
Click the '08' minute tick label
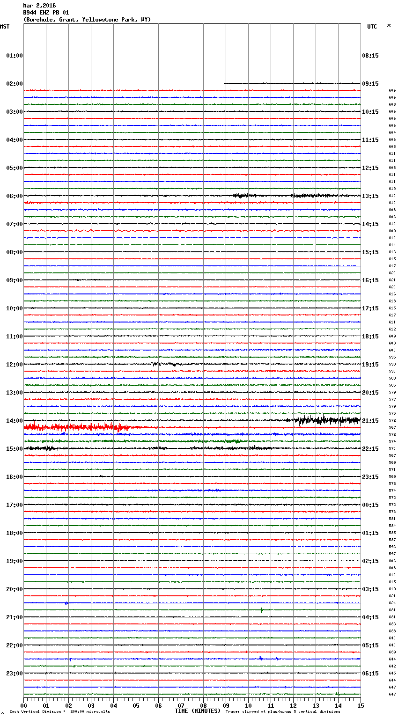point(203,705)
